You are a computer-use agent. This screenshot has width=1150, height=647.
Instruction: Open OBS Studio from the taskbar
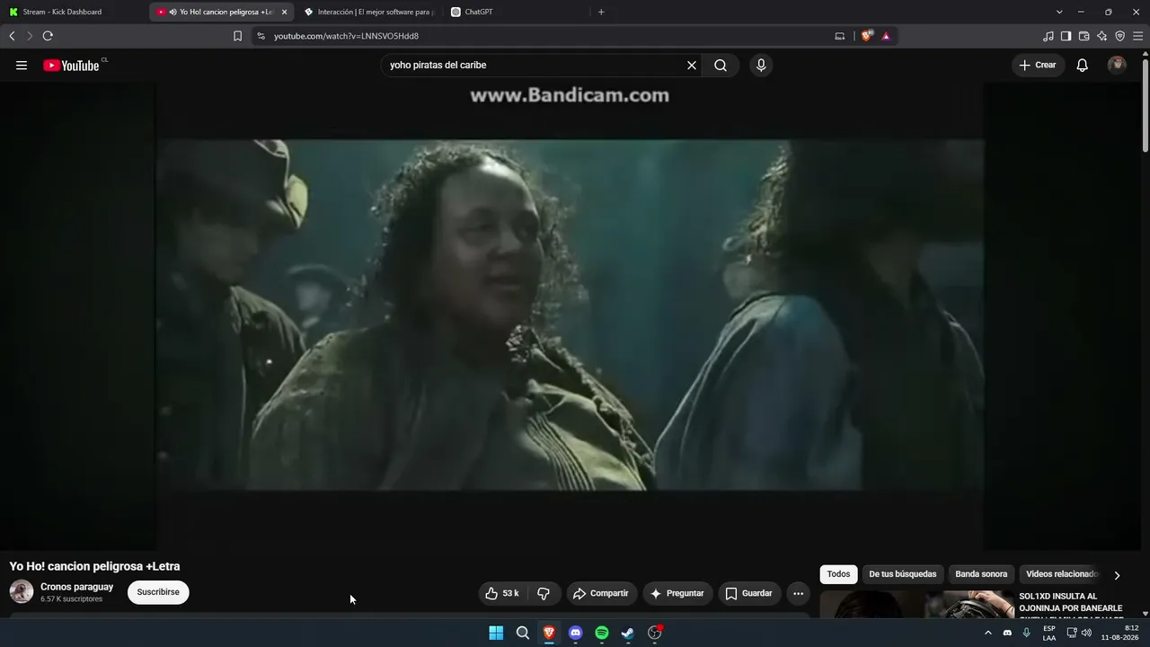(655, 633)
